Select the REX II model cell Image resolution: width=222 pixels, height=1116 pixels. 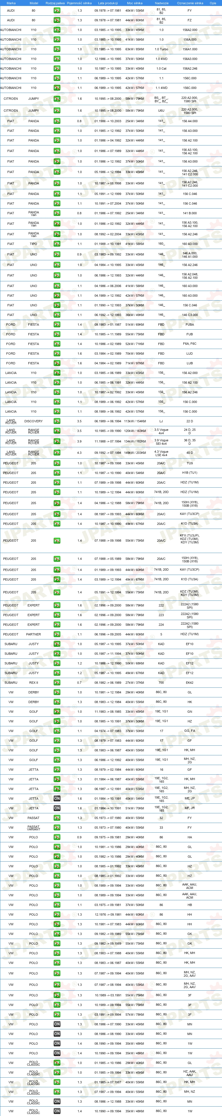[33, 683]
